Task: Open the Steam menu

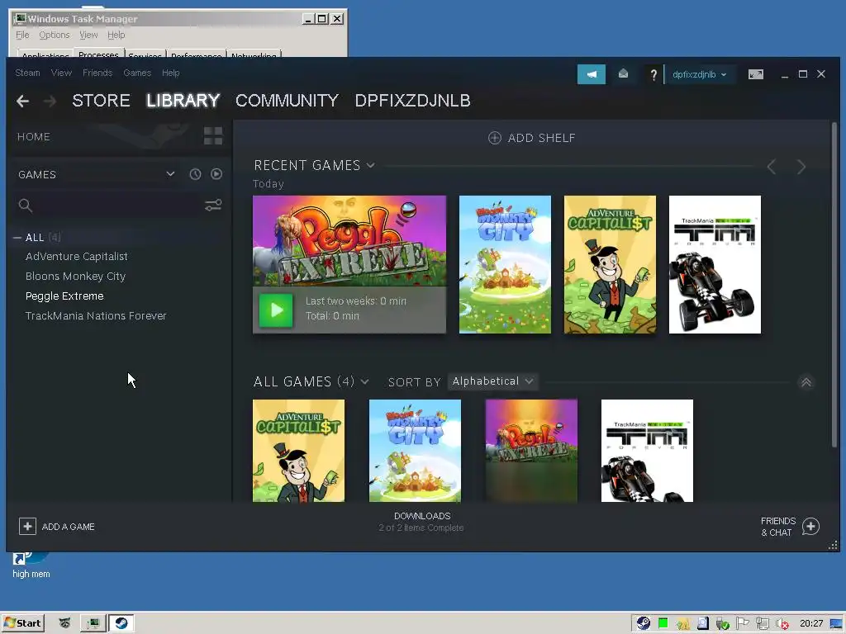Action: (27, 73)
